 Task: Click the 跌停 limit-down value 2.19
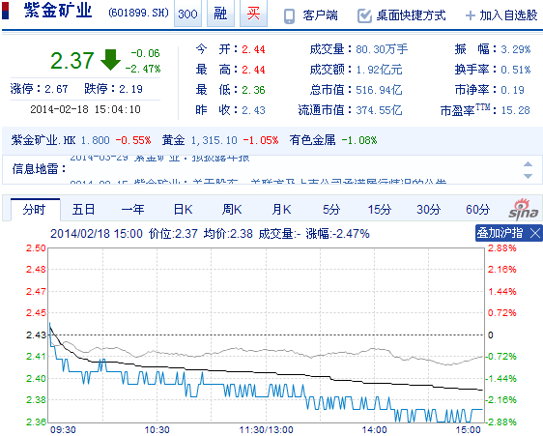tap(130, 89)
